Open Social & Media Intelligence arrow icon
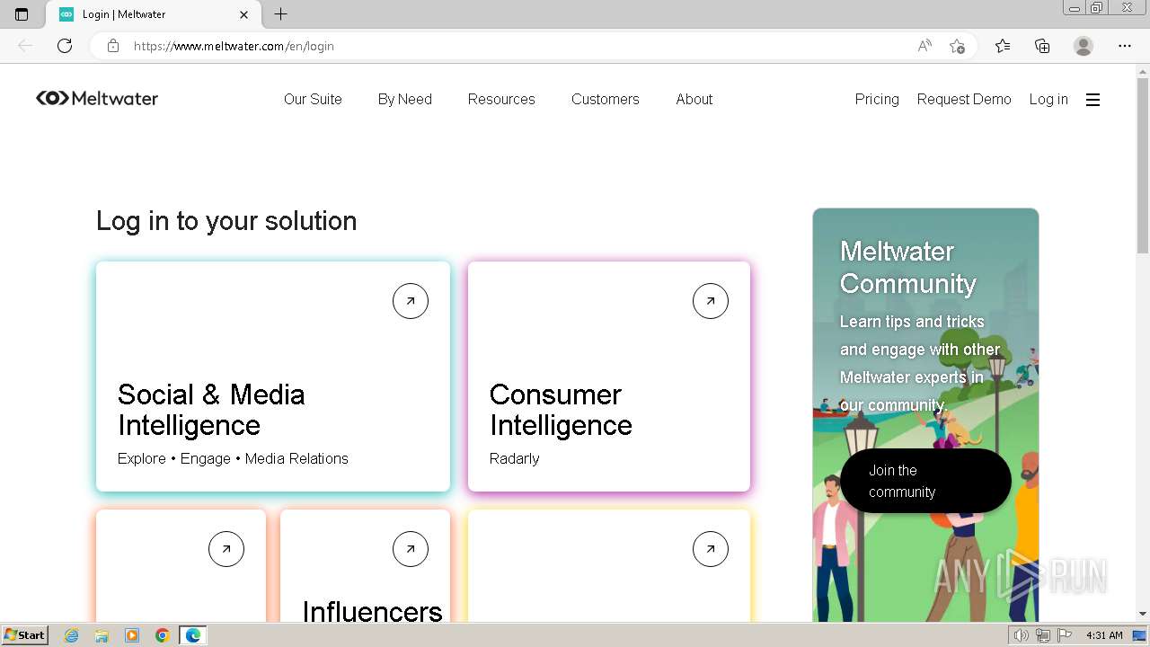This screenshot has width=1150, height=647. (411, 301)
